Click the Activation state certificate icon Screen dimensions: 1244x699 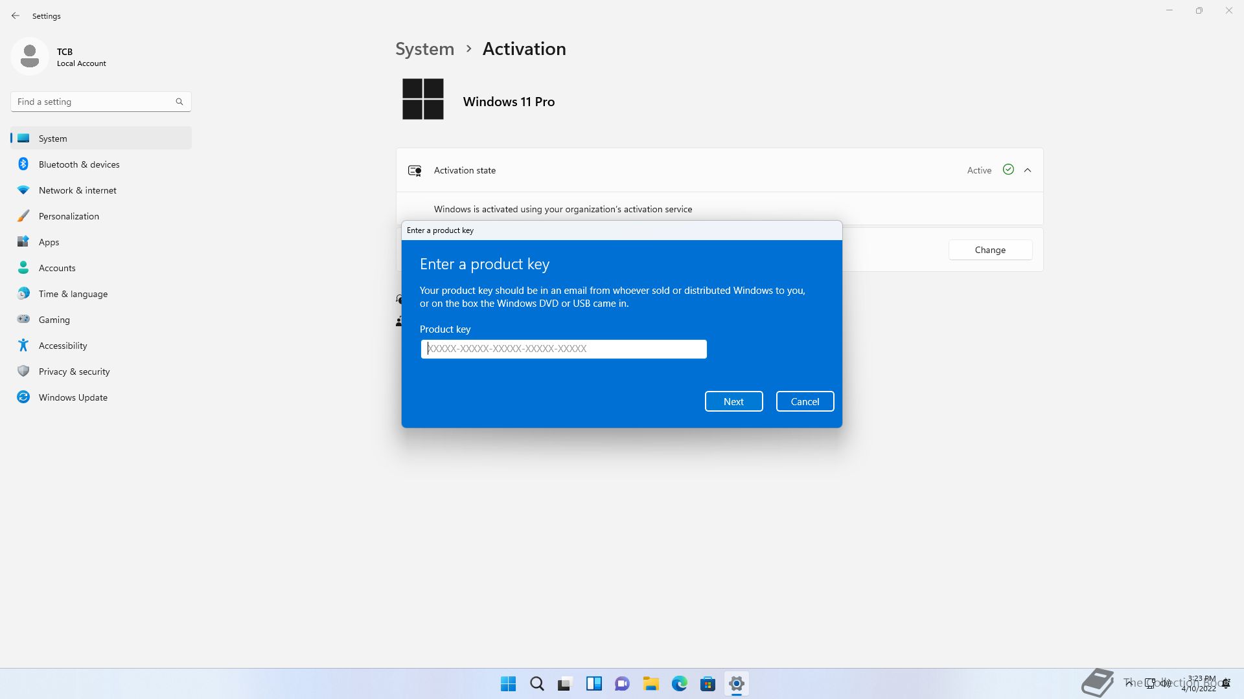pos(415,170)
